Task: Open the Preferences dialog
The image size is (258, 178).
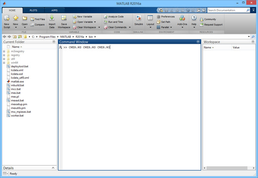Action: [x=166, y=16]
